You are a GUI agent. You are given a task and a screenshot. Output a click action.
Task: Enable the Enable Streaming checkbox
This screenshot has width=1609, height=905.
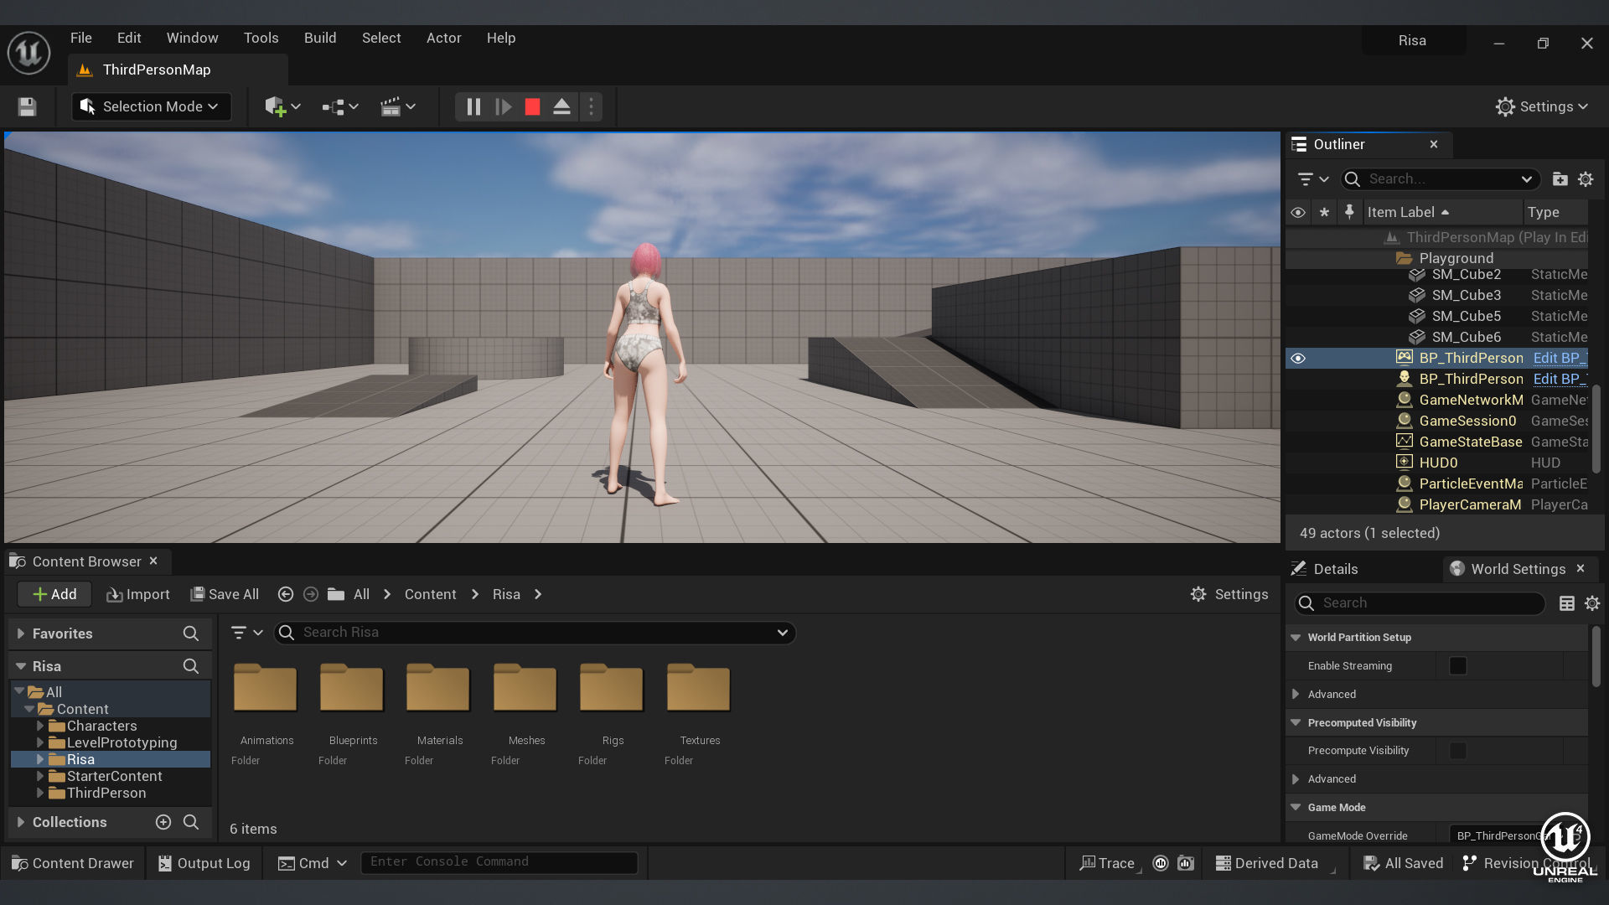click(1458, 666)
